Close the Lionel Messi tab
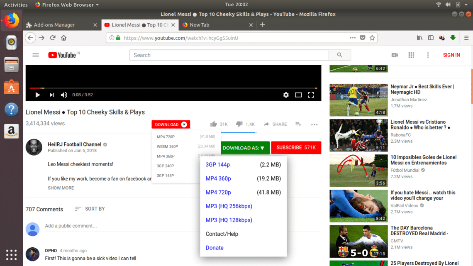This screenshot has height=266, width=473. [173, 25]
